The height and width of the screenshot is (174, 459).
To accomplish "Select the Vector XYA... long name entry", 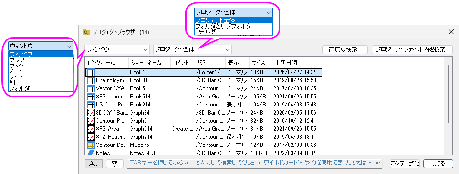I will 112,88.
